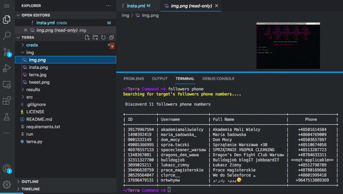Collapse all folders in Explorer
Screen dimensions: 343x194
pyautogui.click(x=111, y=37)
